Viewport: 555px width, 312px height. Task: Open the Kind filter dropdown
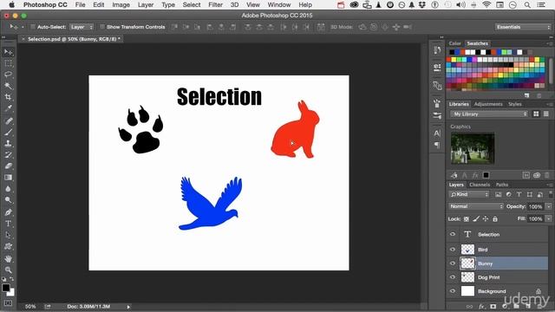pos(469,194)
